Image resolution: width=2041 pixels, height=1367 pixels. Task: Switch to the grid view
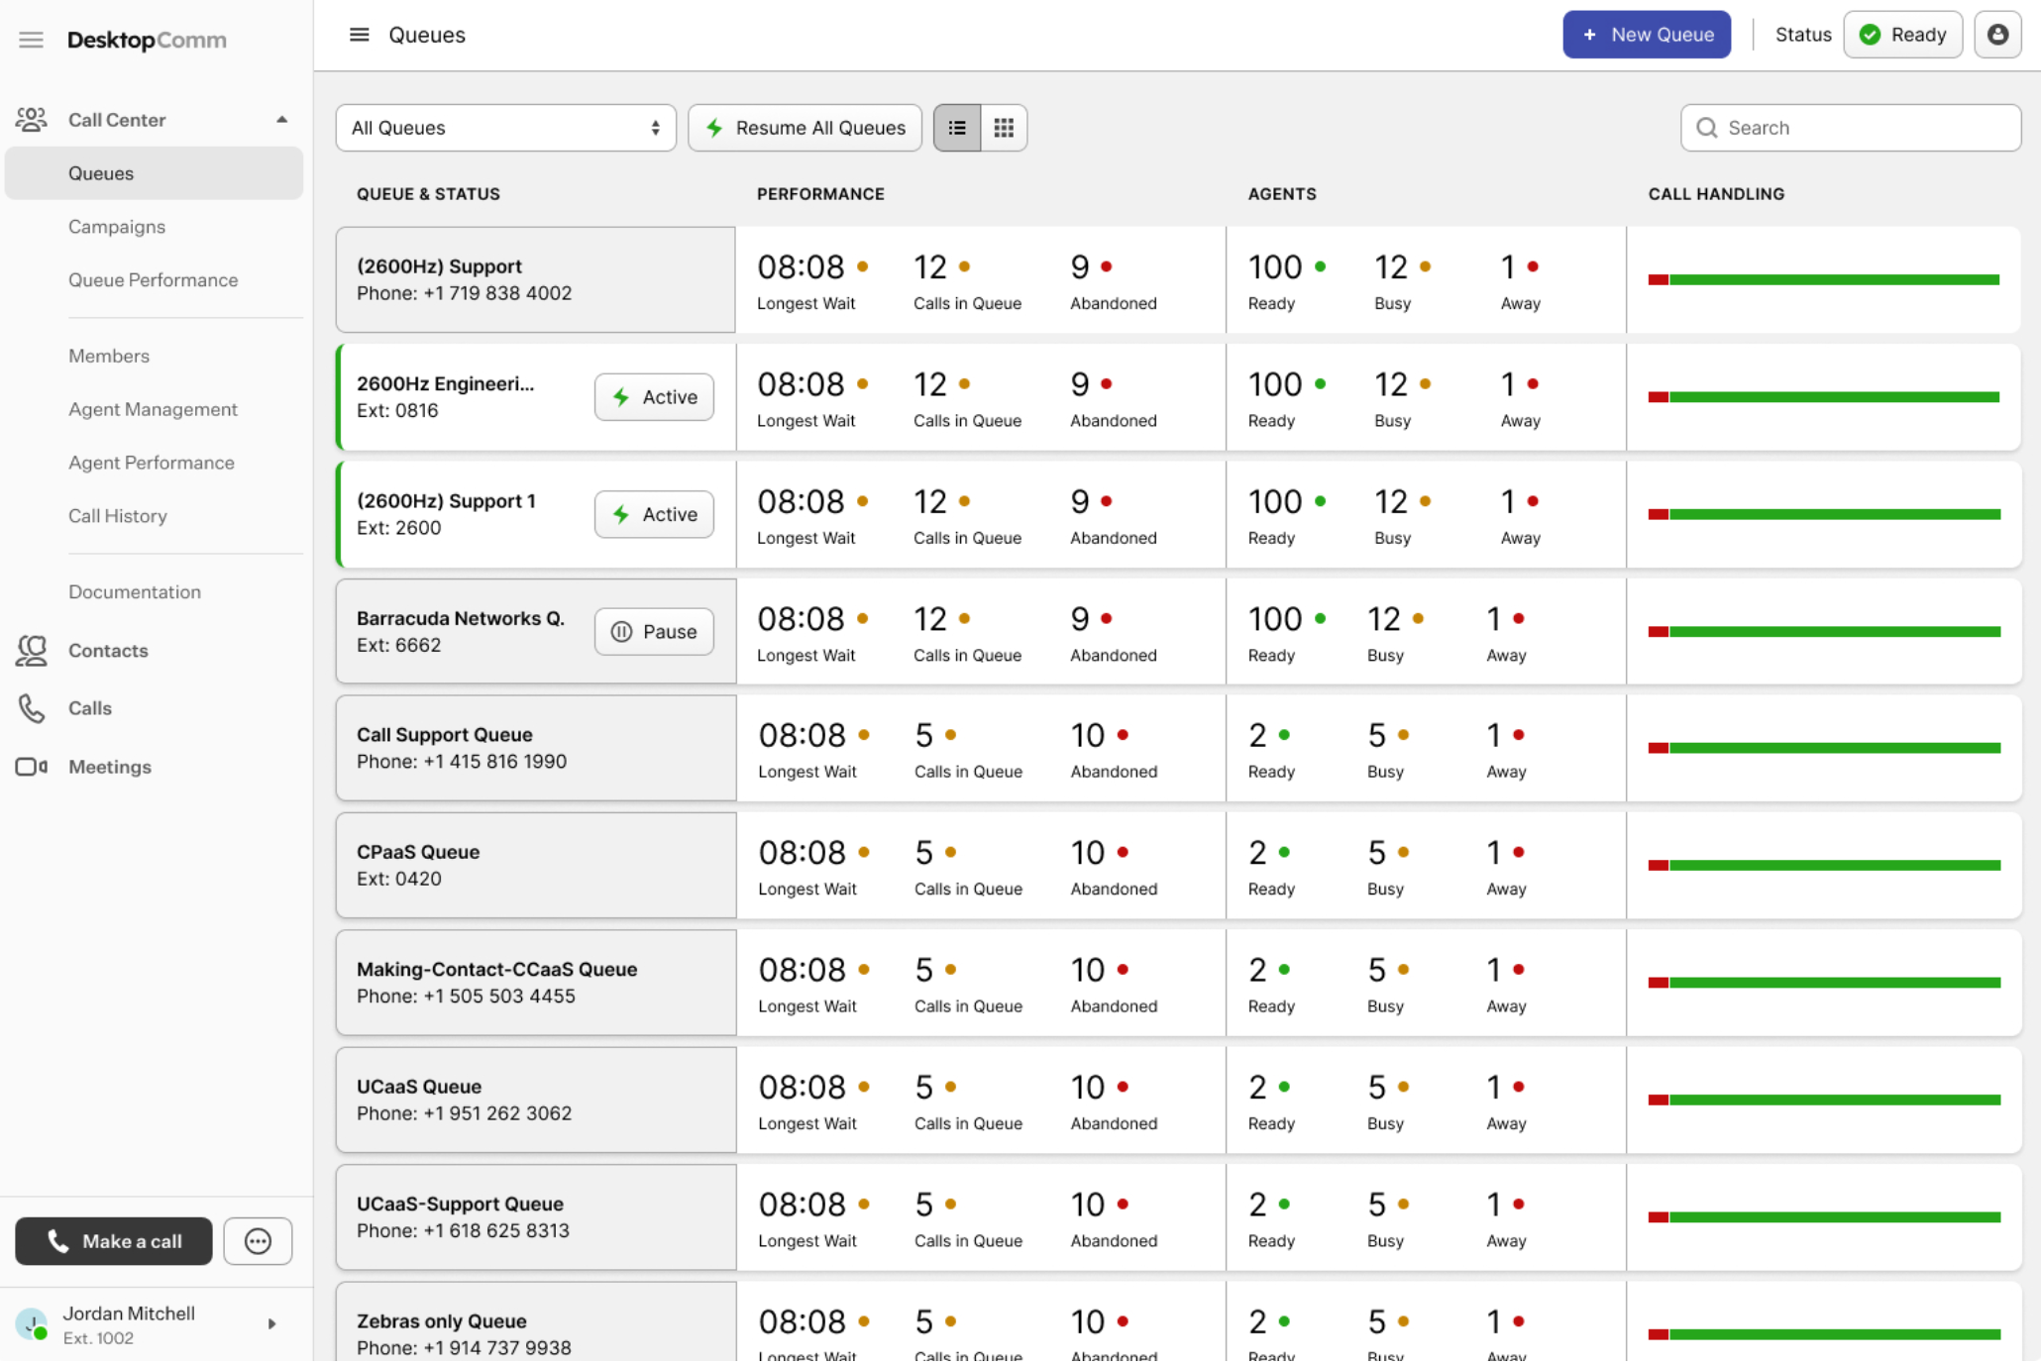pyautogui.click(x=1004, y=128)
